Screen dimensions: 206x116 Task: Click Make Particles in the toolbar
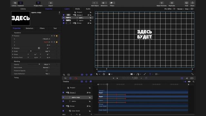coord(162,3)
